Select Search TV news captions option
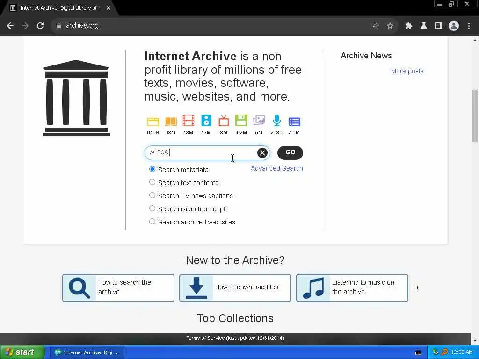The image size is (479, 359). click(x=152, y=195)
